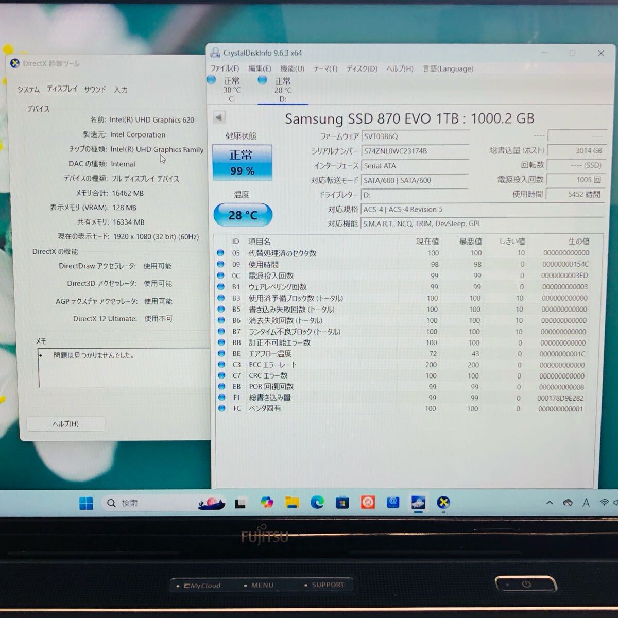Click status icon for 総書き込み量 row
Image resolution: width=618 pixels, height=618 pixels.
(x=221, y=398)
